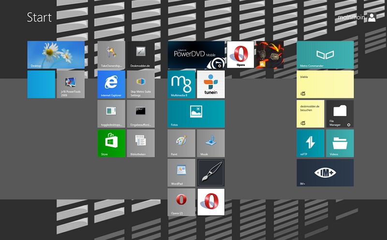Launch jv16 PowerTools 2009 tile
The height and width of the screenshot is (240, 387).
71,85
